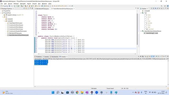The image size is (169, 95).
Task: Click the Coverage run toolbar icon
Action: coord(22,6)
